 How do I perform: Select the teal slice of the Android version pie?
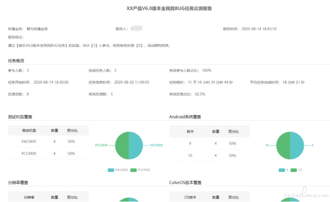(x=297, y=145)
